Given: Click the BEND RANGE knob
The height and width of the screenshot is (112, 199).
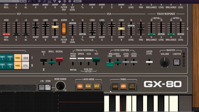Looking at the screenshot, I should click(60, 86).
